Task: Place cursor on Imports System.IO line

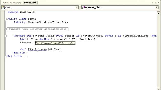Action: click(x=21, y=12)
